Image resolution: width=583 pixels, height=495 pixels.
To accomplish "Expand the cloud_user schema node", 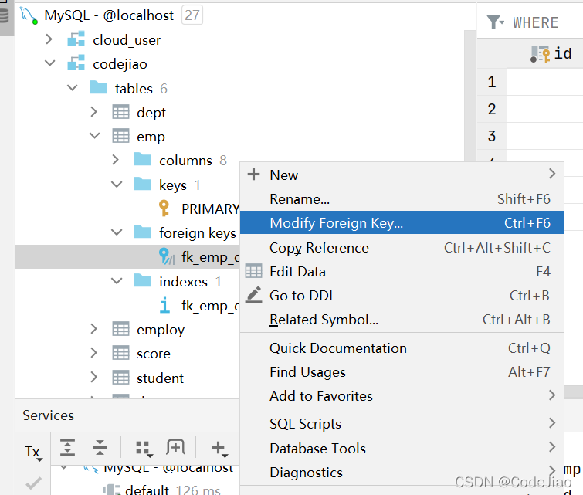I will point(49,39).
